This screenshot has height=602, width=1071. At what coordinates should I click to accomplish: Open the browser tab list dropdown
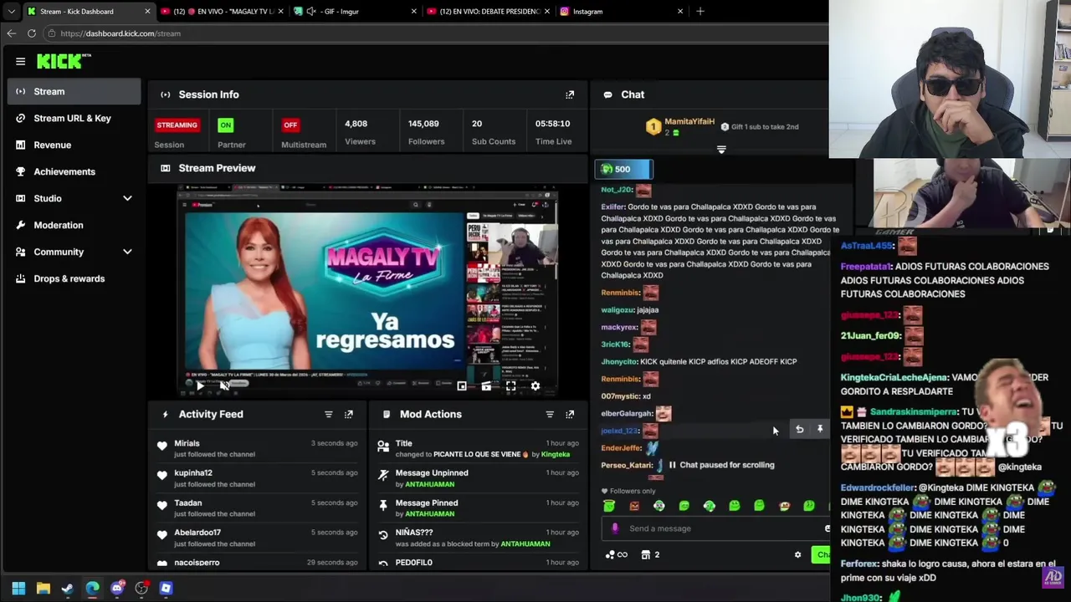11,12
